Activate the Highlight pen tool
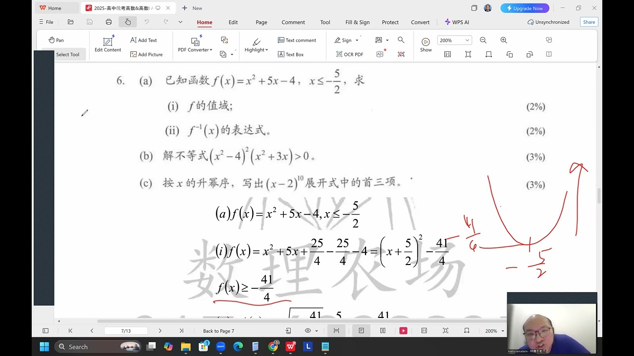 tap(256, 44)
